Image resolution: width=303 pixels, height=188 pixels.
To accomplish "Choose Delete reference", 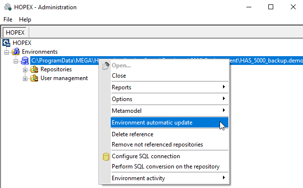I will pyautogui.click(x=169, y=134).
